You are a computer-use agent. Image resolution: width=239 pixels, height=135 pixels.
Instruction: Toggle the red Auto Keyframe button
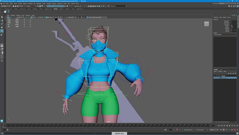(x=235, y=130)
